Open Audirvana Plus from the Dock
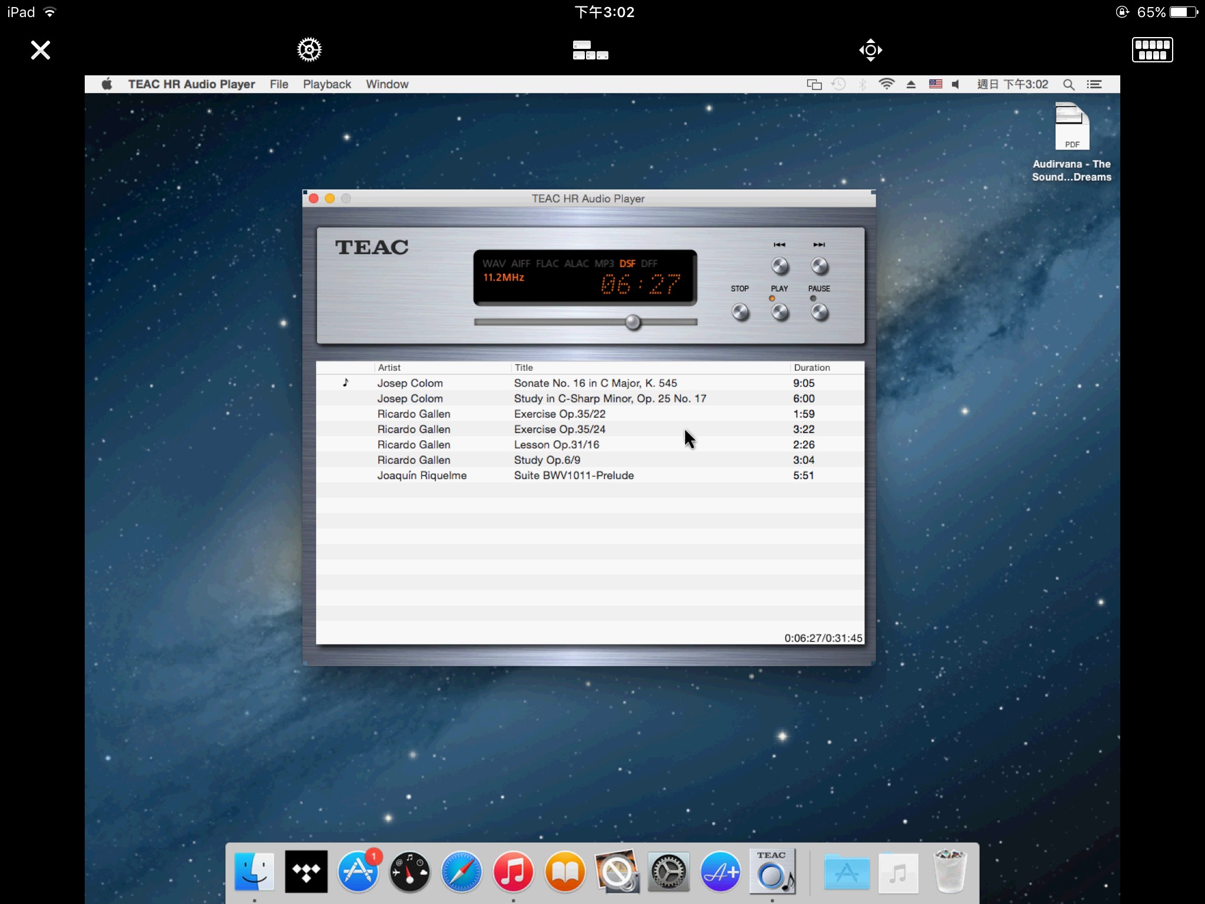Image resolution: width=1205 pixels, height=904 pixels. click(x=720, y=872)
